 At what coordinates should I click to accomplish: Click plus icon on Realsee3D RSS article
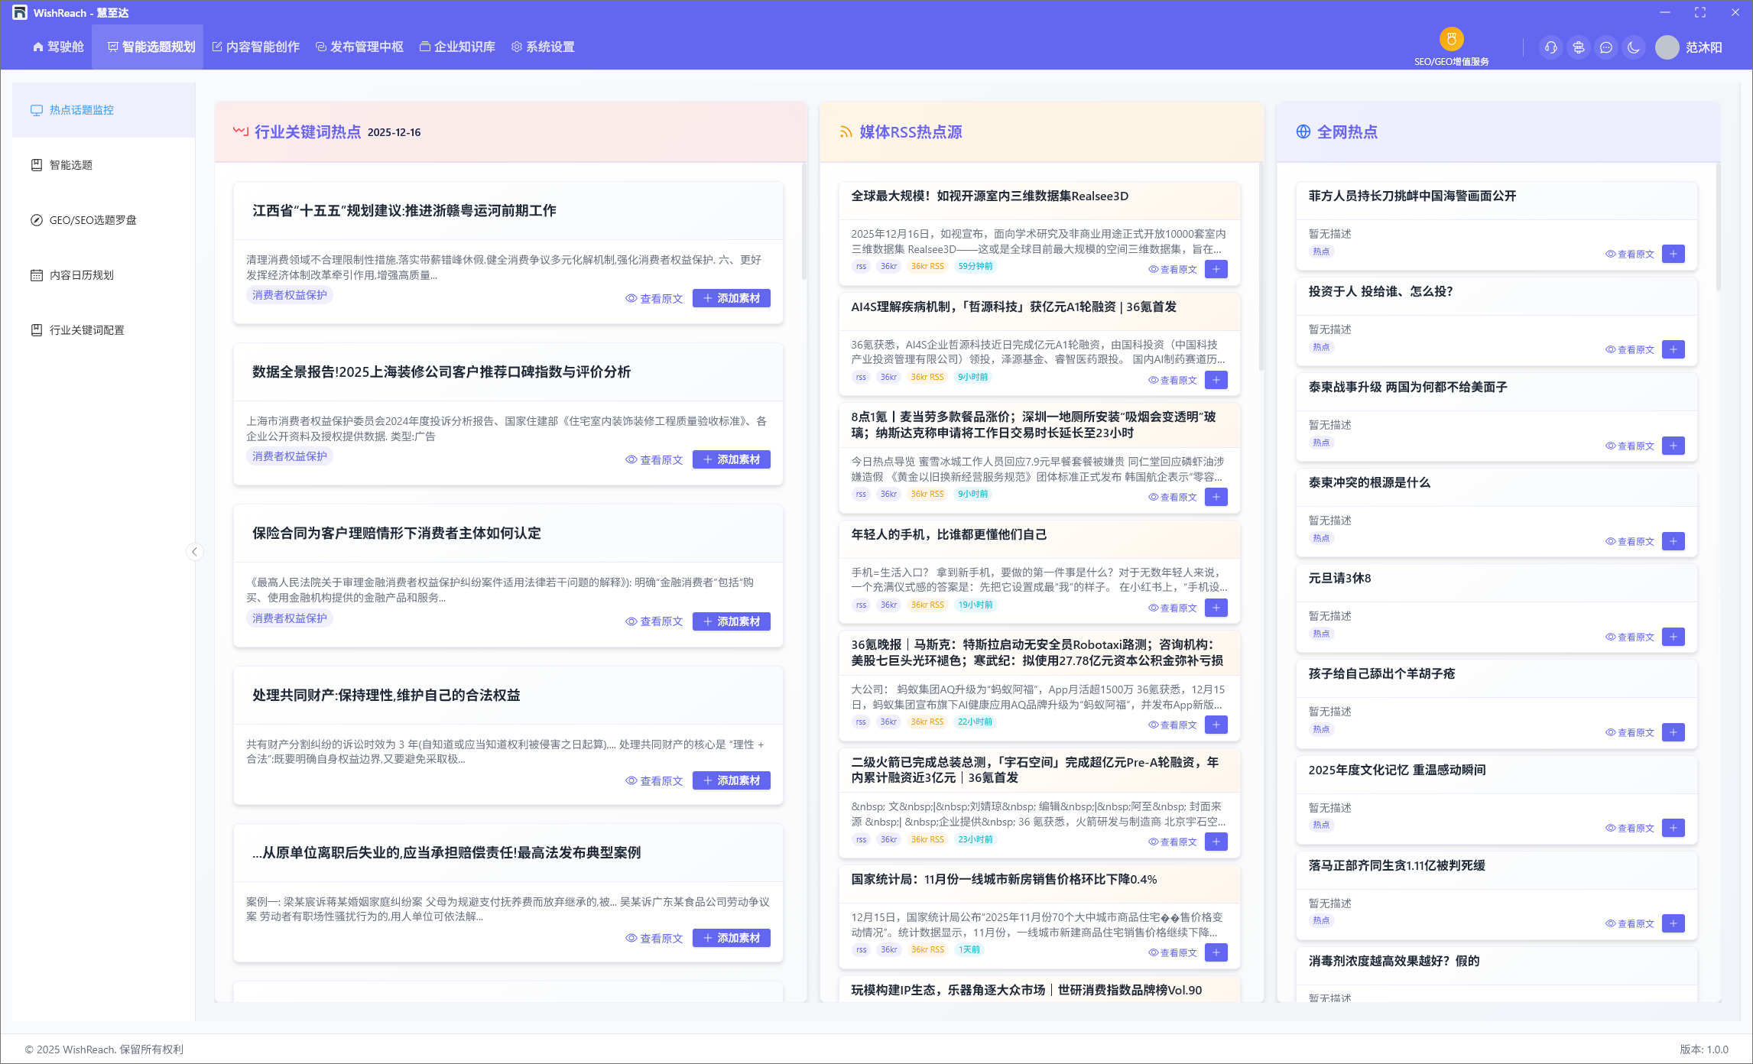[x=1216, y=269]
